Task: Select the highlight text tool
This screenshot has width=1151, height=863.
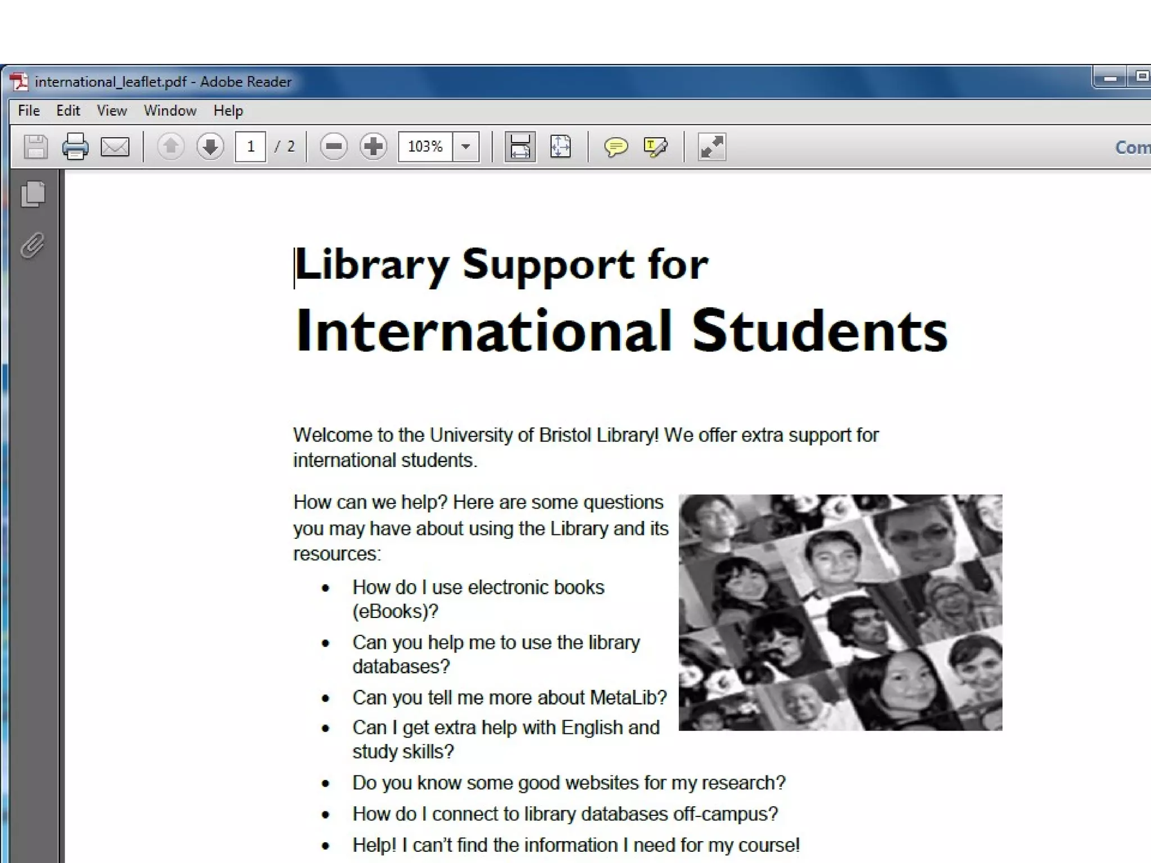Action: coord(655,147)
